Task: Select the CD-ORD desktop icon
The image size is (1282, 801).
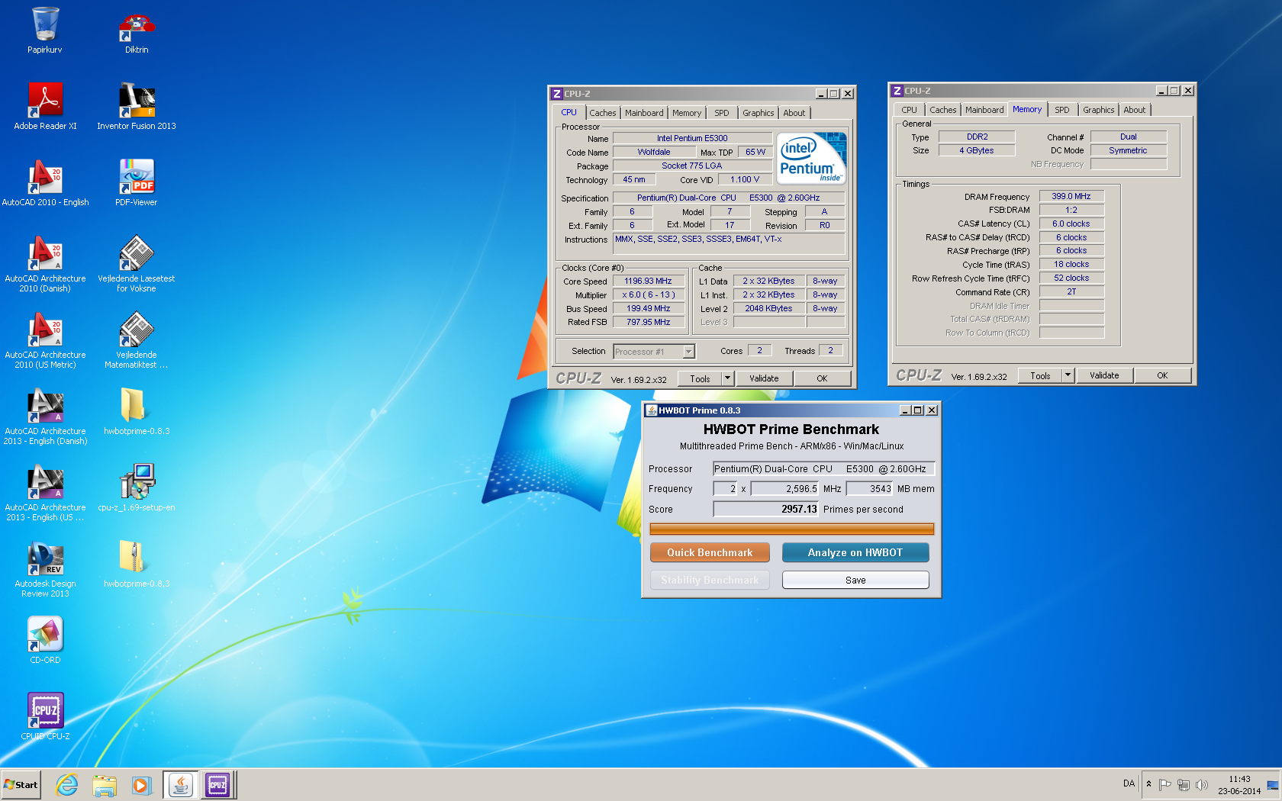Action: coord(45,641)
